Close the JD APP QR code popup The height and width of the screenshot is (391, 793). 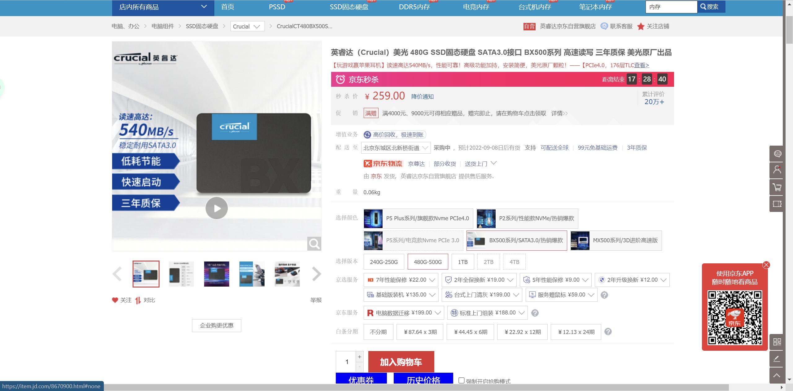[766, 265]
